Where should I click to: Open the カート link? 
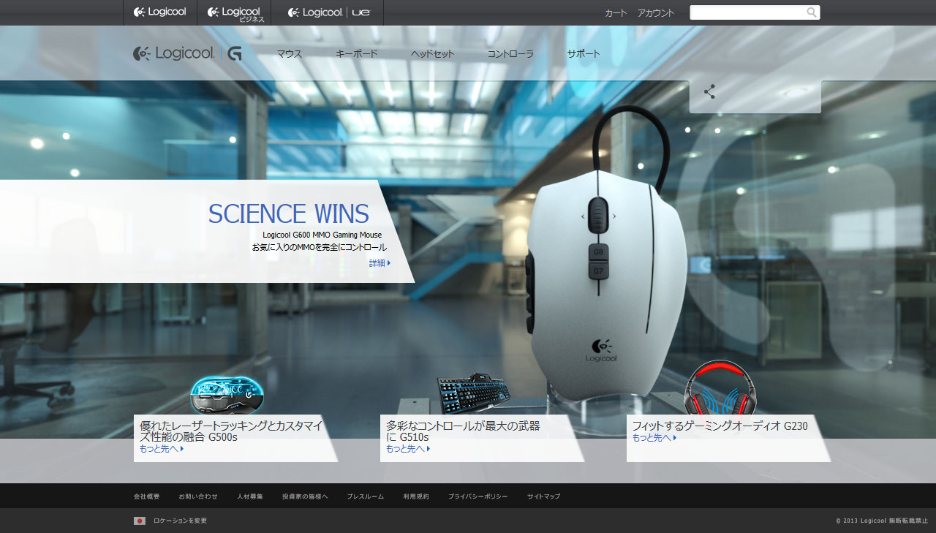tap(616, 13)
